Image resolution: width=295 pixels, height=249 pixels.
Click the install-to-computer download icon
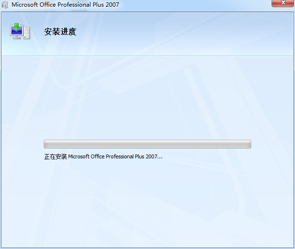pyautogui.click(x=20, y=31)
